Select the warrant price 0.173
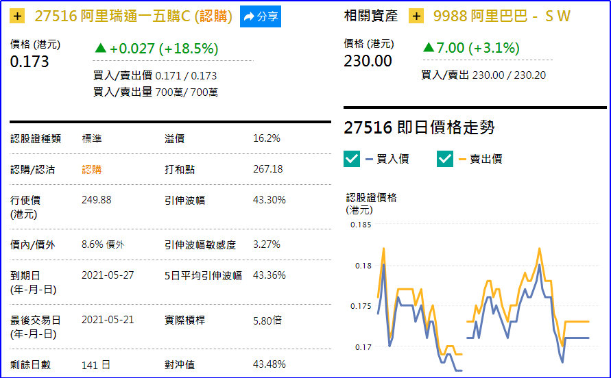611x378 pixels. pos(29,62)
